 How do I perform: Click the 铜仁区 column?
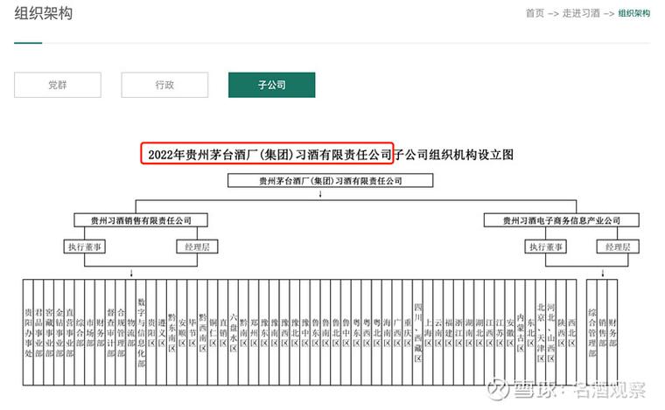pos(213,332)
